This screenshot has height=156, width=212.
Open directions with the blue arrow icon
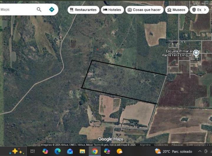click(52, 10)
